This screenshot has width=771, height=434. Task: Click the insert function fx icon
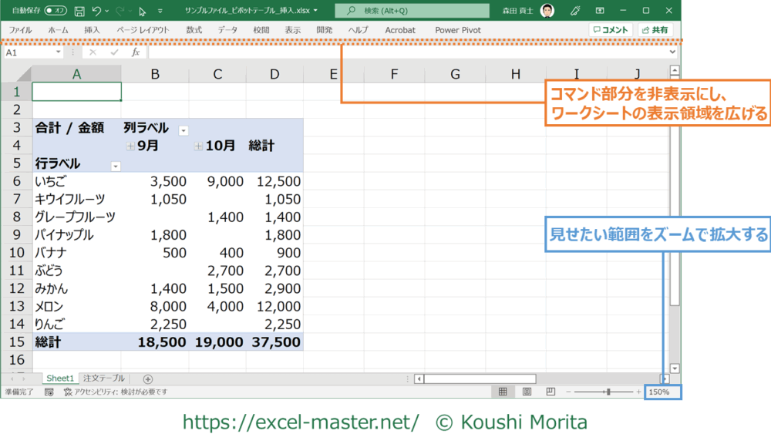pos(136,52)
